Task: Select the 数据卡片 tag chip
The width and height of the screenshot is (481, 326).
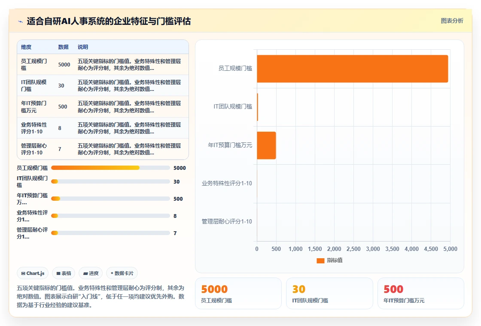Action: tap(122, 273)
